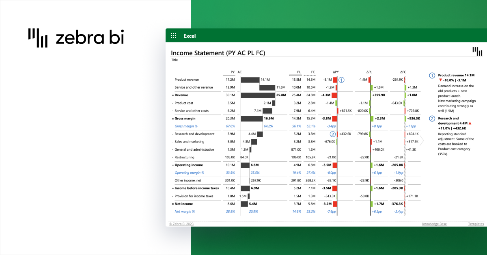Viewport: 487px width, 255px height.
Task: Select the ΔFC column header
Action: 403,72
